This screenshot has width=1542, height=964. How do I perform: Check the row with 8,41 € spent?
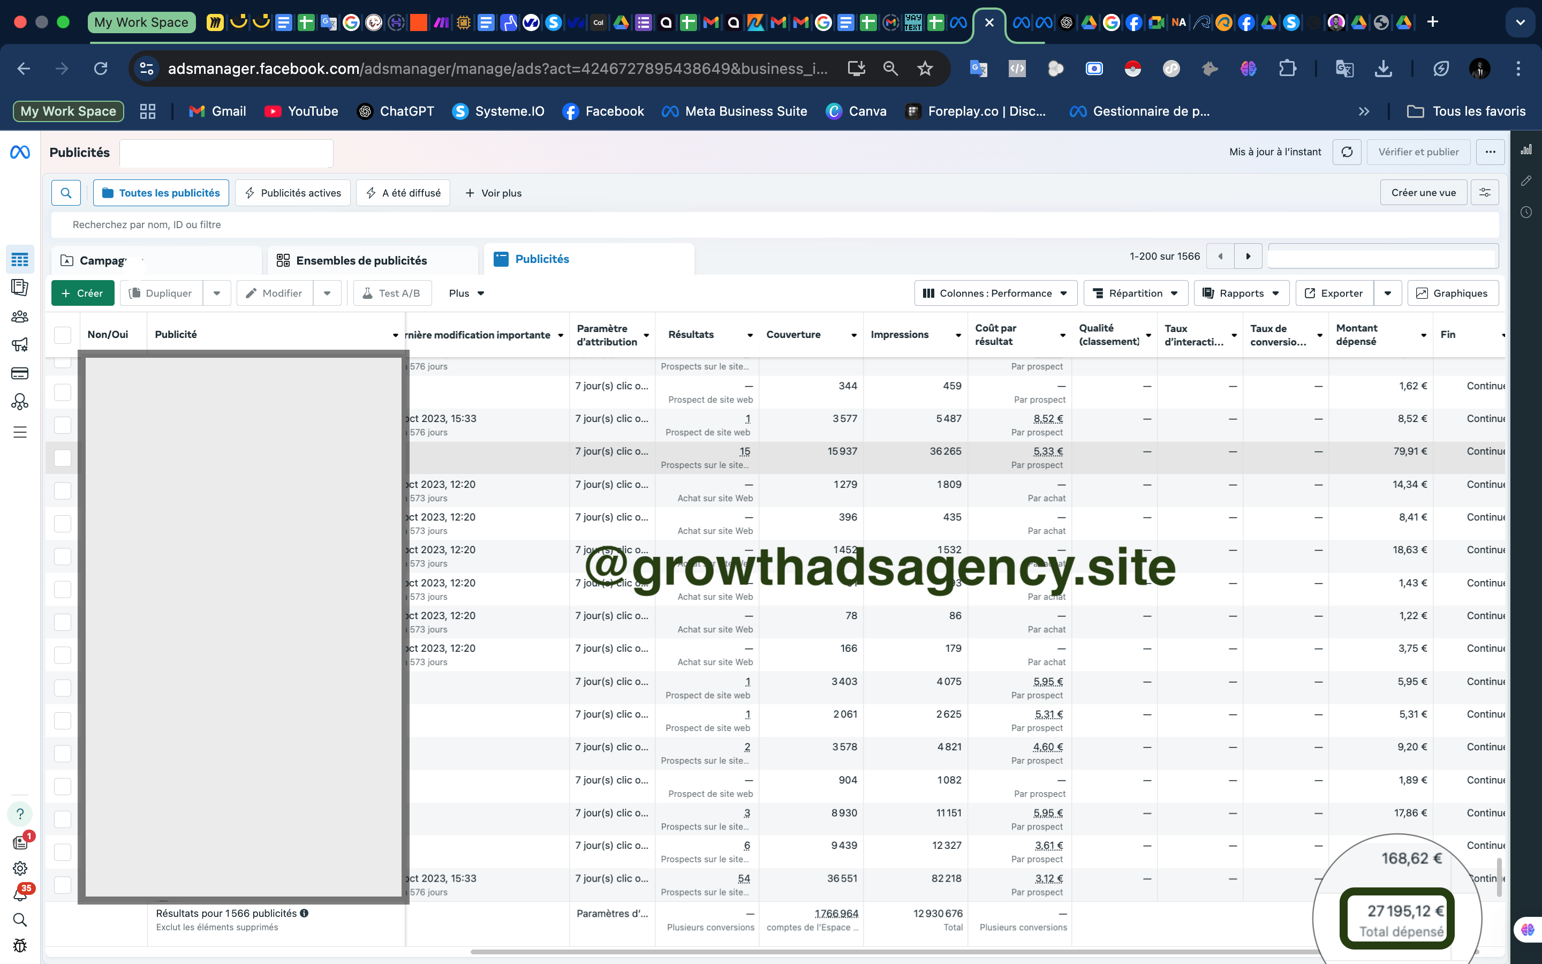coord(63,523)
